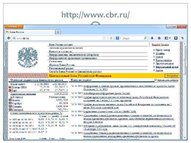Click chart icon beside Евро
The width and height of the screenshot is (191, 143).
(x=10, y=90)
